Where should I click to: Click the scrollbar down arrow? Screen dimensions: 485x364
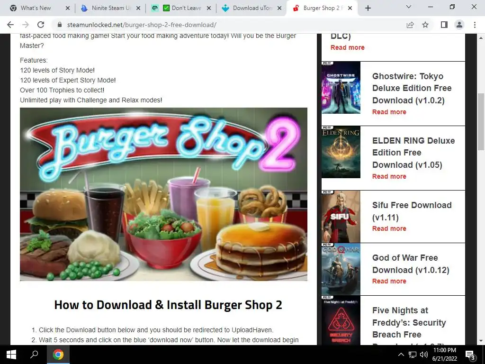pyautogui.click(x=481, y=341)
